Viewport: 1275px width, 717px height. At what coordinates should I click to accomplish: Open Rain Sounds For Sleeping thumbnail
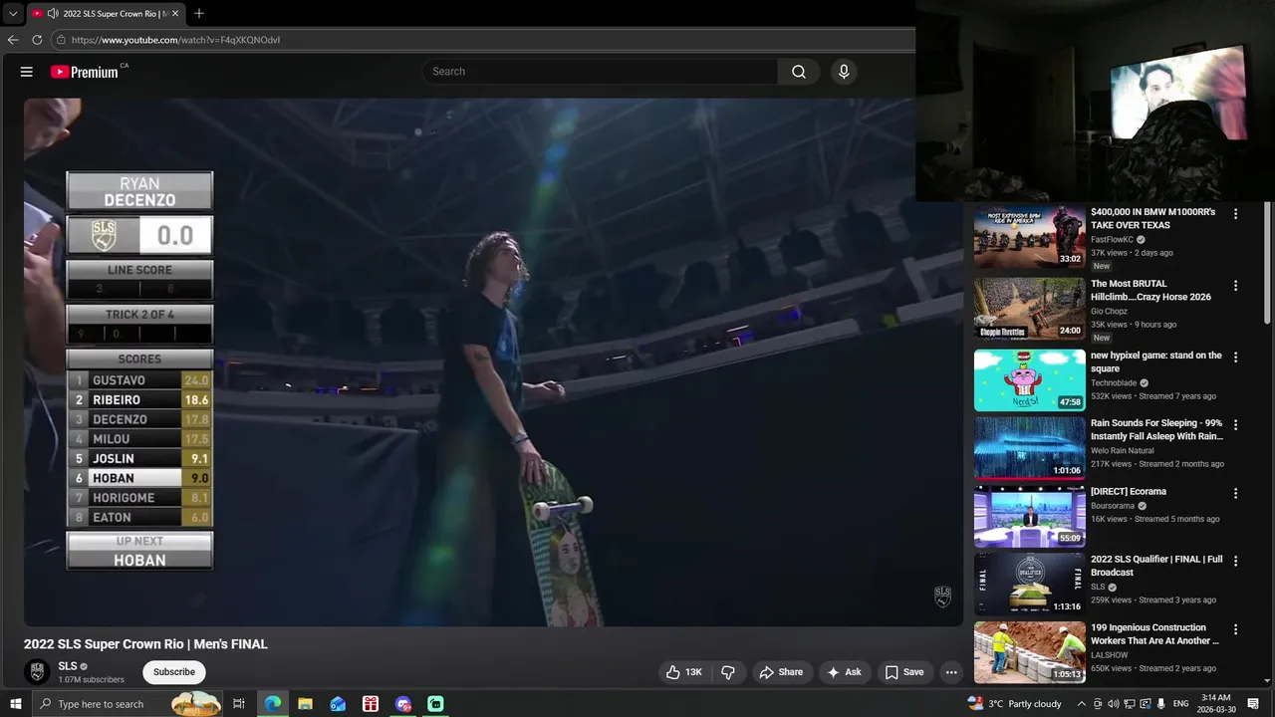point(1029,448)
